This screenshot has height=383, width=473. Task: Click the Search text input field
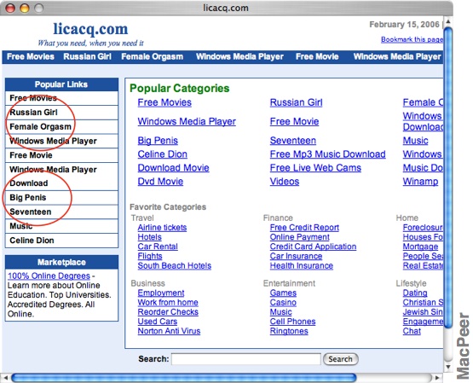245,359
